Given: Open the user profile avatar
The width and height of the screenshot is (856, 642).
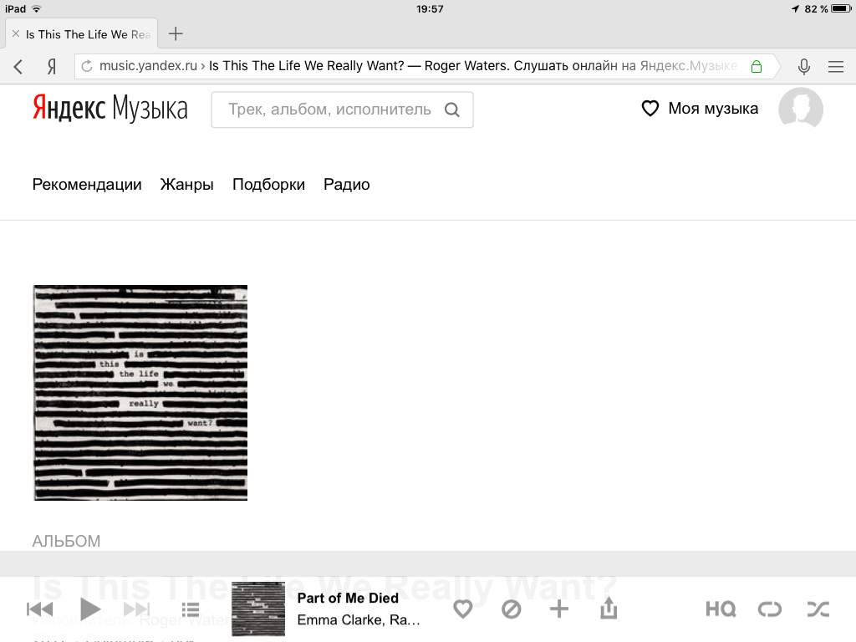Looking at the screenshot, I should coord(800,109).
